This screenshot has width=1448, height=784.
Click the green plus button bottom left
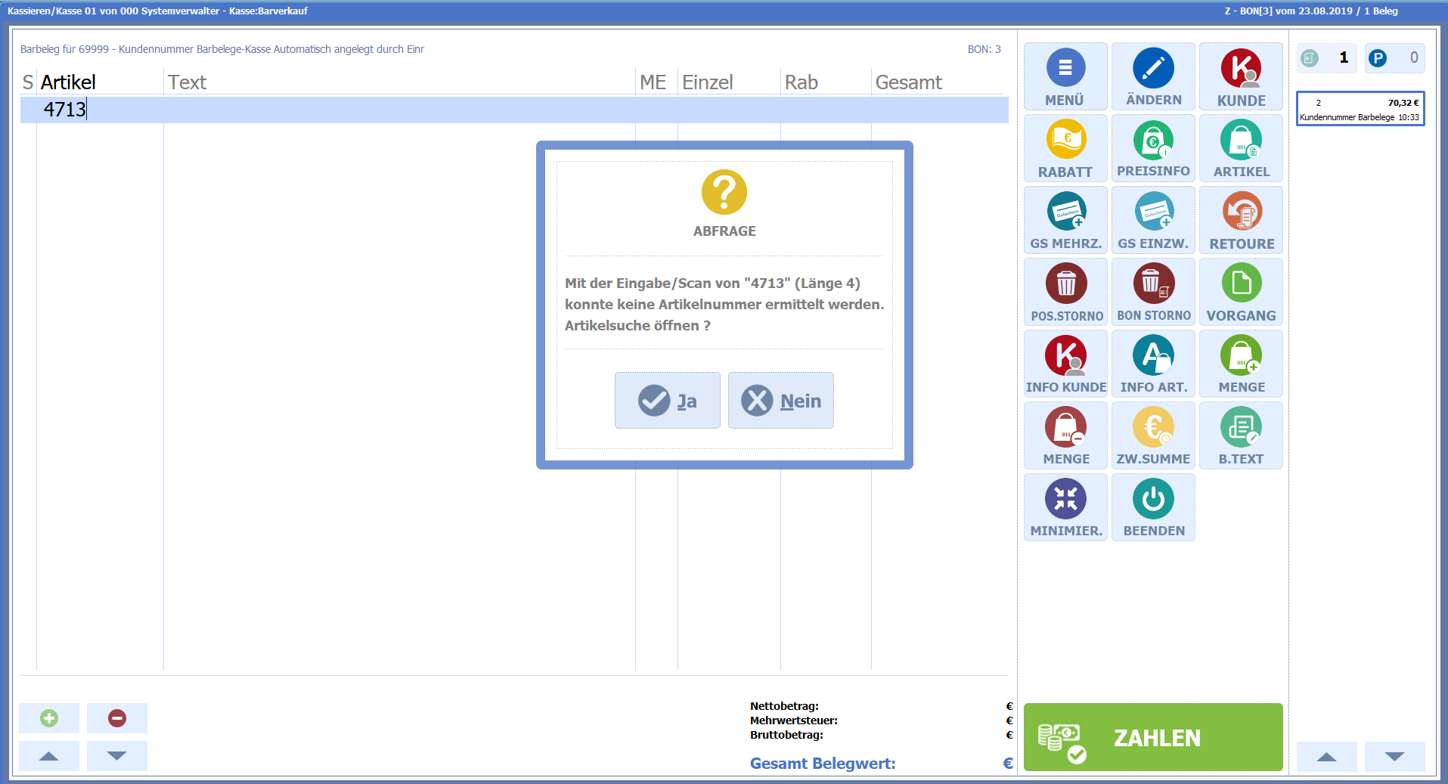[49, 718]
